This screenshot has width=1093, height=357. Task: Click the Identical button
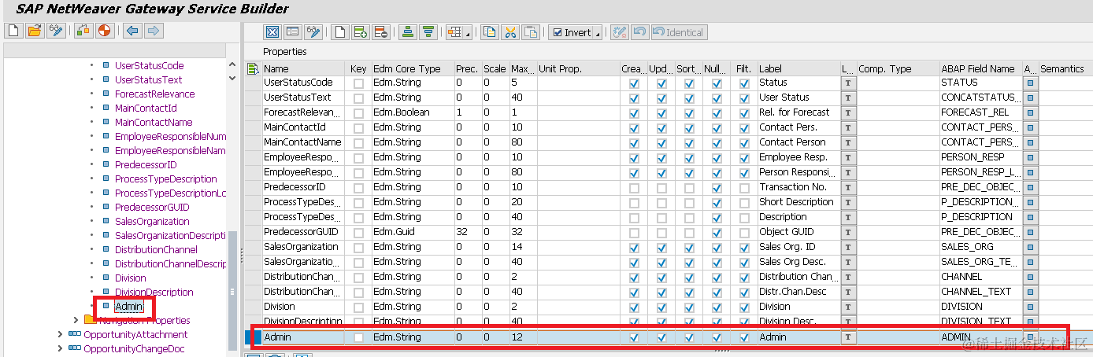pos(679,32)
